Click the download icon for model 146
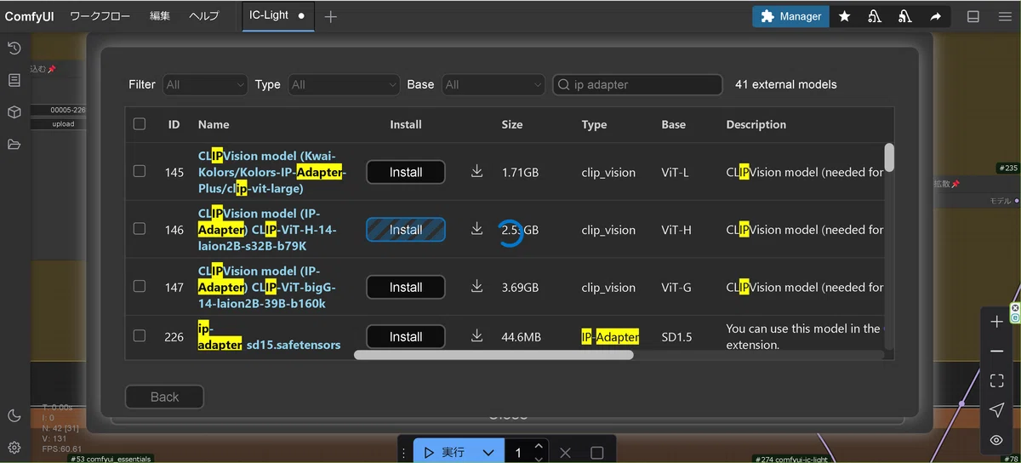This screenshot has width=1021, height=463. point(476,229)
